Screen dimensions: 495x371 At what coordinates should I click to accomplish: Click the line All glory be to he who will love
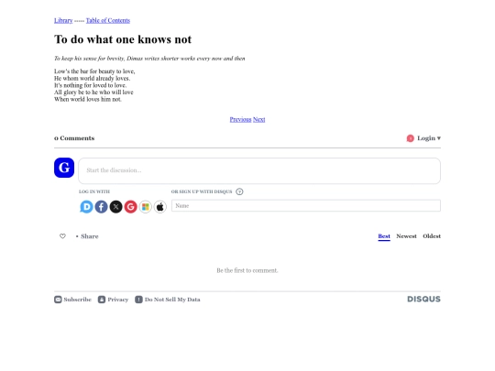tap(93, 93)
